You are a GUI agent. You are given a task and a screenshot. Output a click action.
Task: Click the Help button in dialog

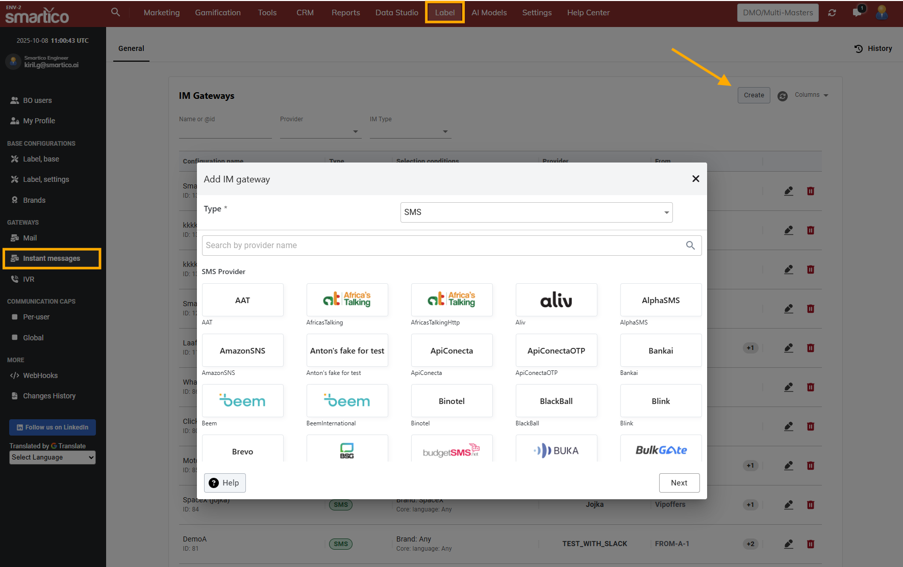pos(224,483)
